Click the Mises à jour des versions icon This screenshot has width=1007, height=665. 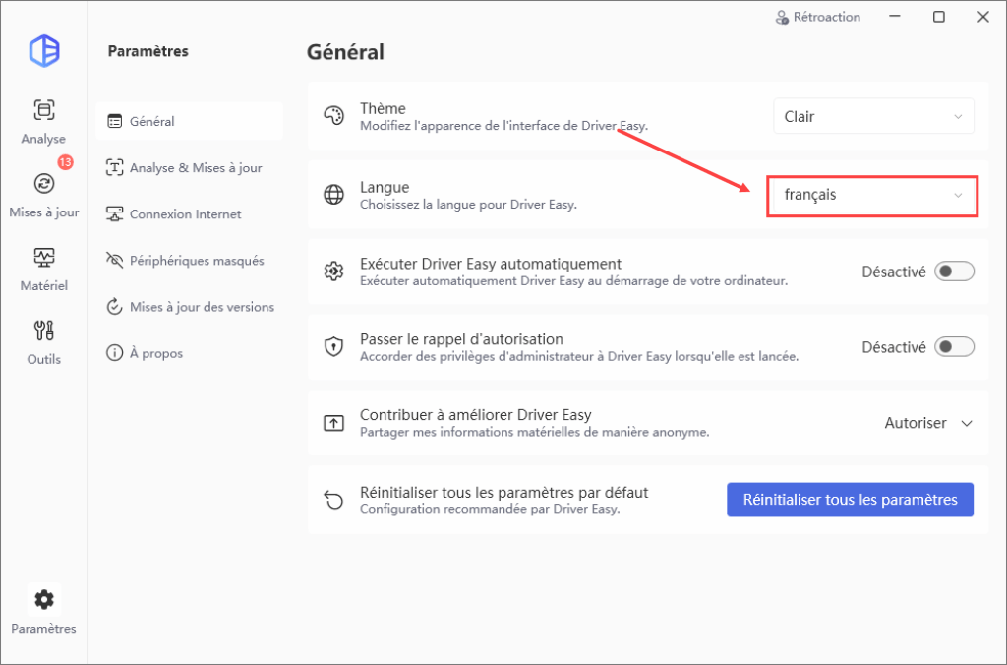pos(114,307)
